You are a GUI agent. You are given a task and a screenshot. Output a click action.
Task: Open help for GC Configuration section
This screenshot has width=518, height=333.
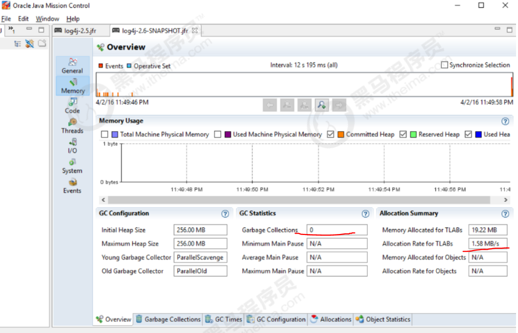tap(225, 214)
